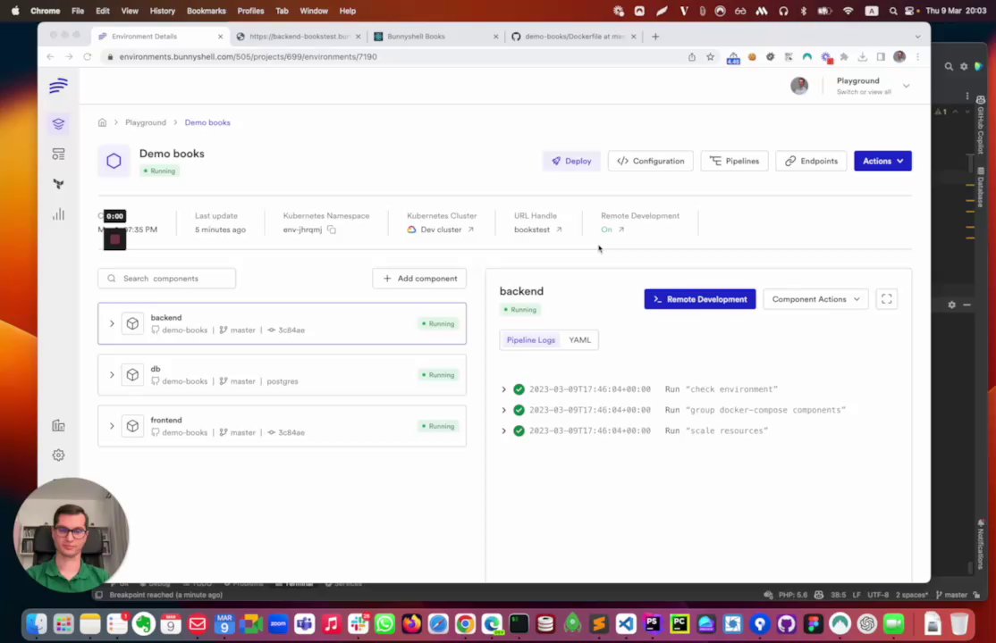The width and height of the screenshot is (996, 643).
Task: Click the backend component cube icon
Action: (132, 323)
